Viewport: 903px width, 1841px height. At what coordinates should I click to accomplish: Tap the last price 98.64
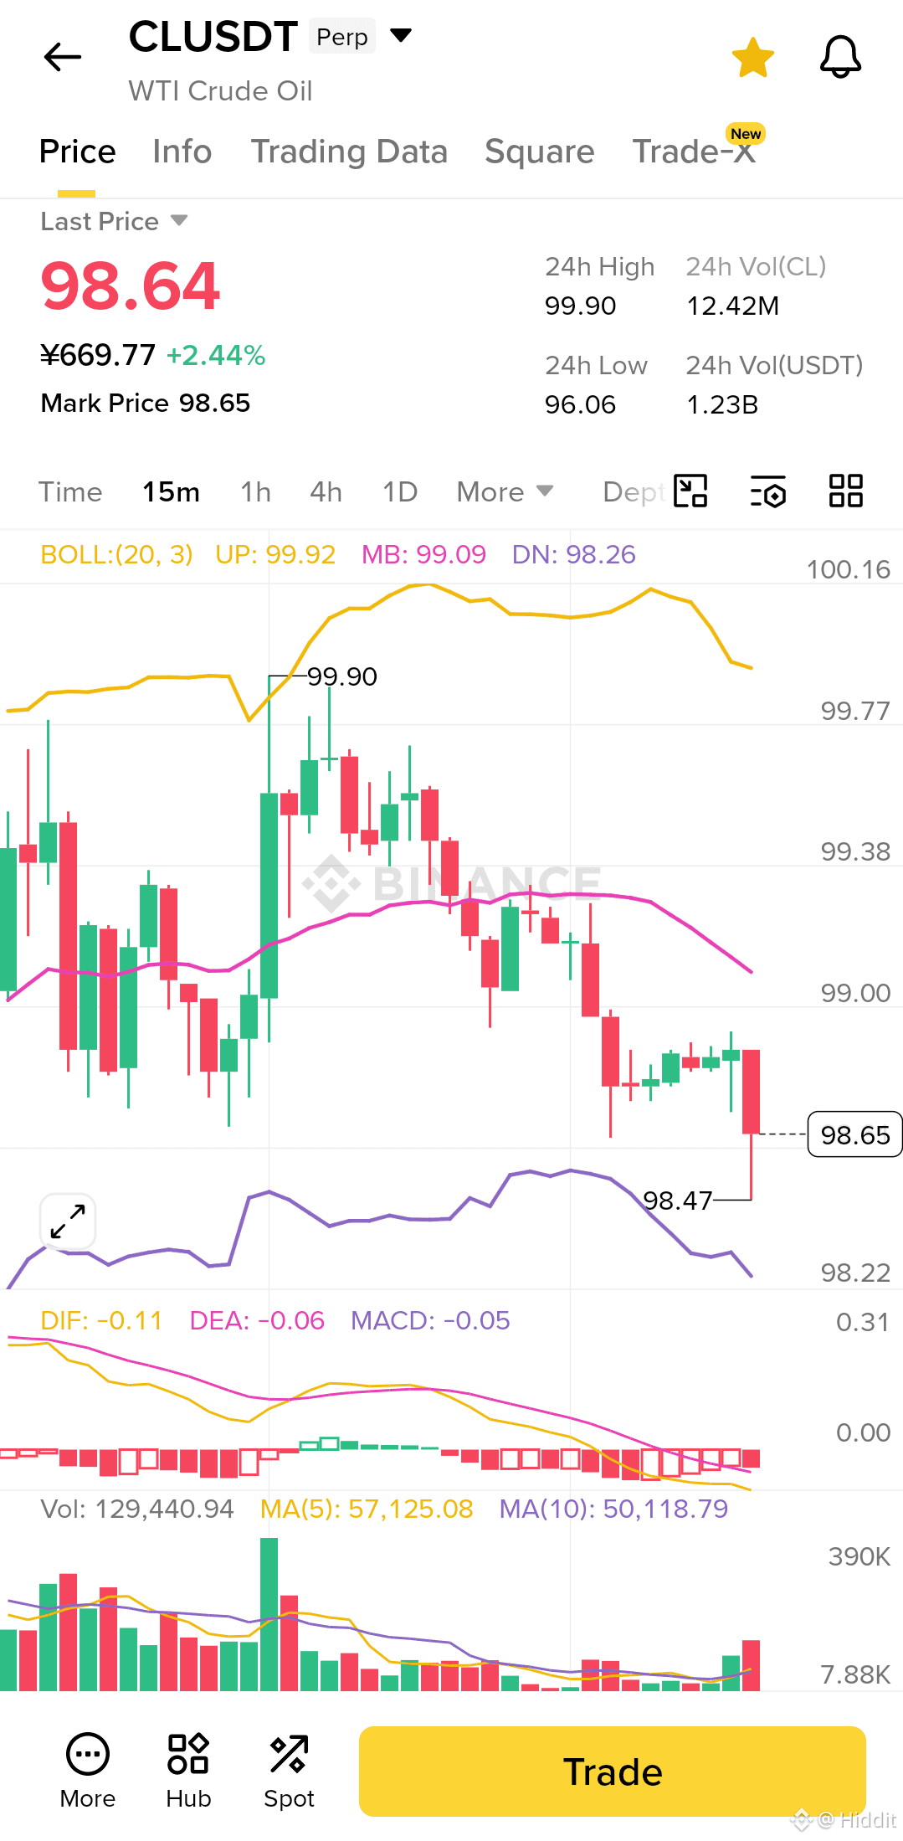tap(131, 285)
